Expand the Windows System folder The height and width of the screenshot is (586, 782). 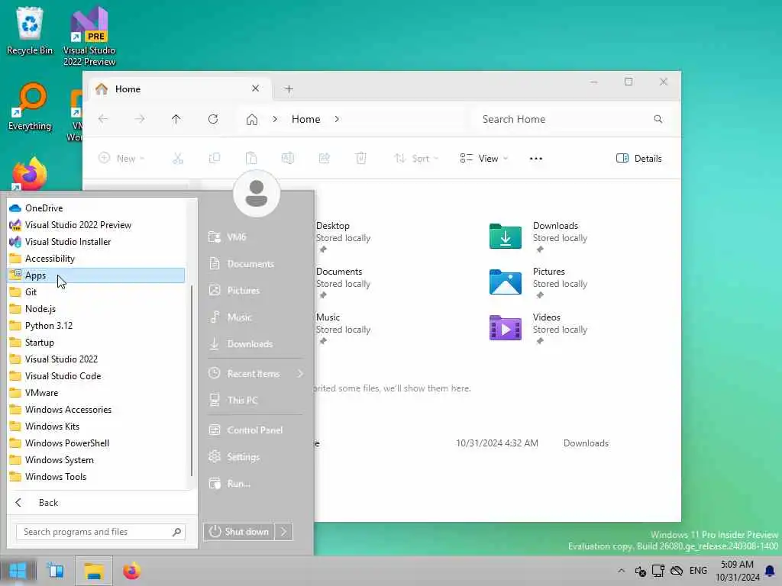(x=96, y=460)
